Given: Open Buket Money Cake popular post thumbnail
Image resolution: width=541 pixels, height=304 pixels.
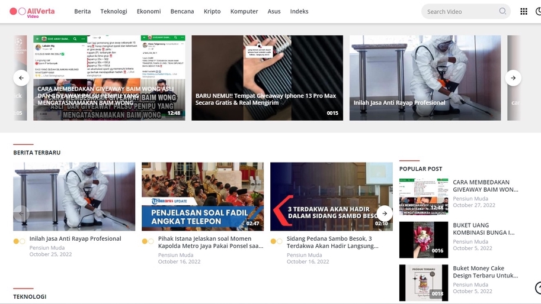Looking at the screenshot, I should coord(424,283).
